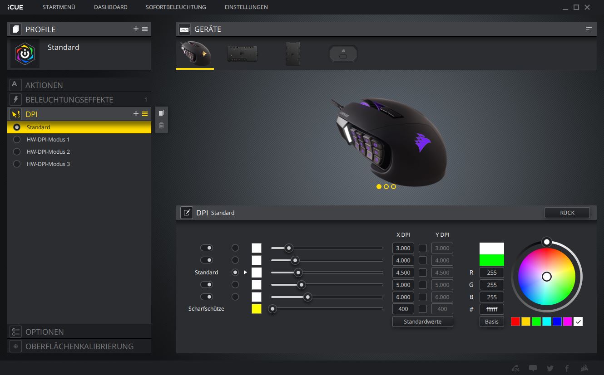Expand the Optionen section
The width and height of the screenshot is (604, 375).
click(x=79, y=331)
